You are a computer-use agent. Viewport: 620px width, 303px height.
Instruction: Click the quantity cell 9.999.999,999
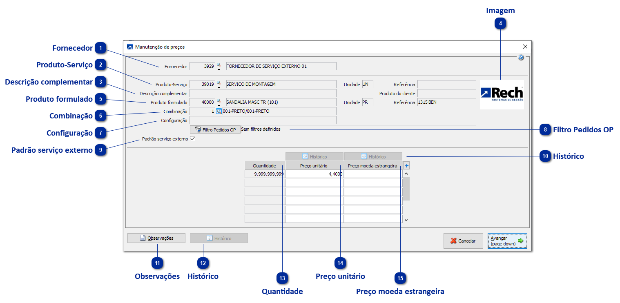pos(265,174)
